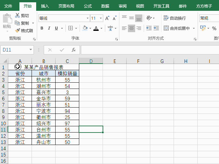The image size is (219, 164).
Task: Switch to Developer (开发工具) tab
Action: click(x=161, y=6)
